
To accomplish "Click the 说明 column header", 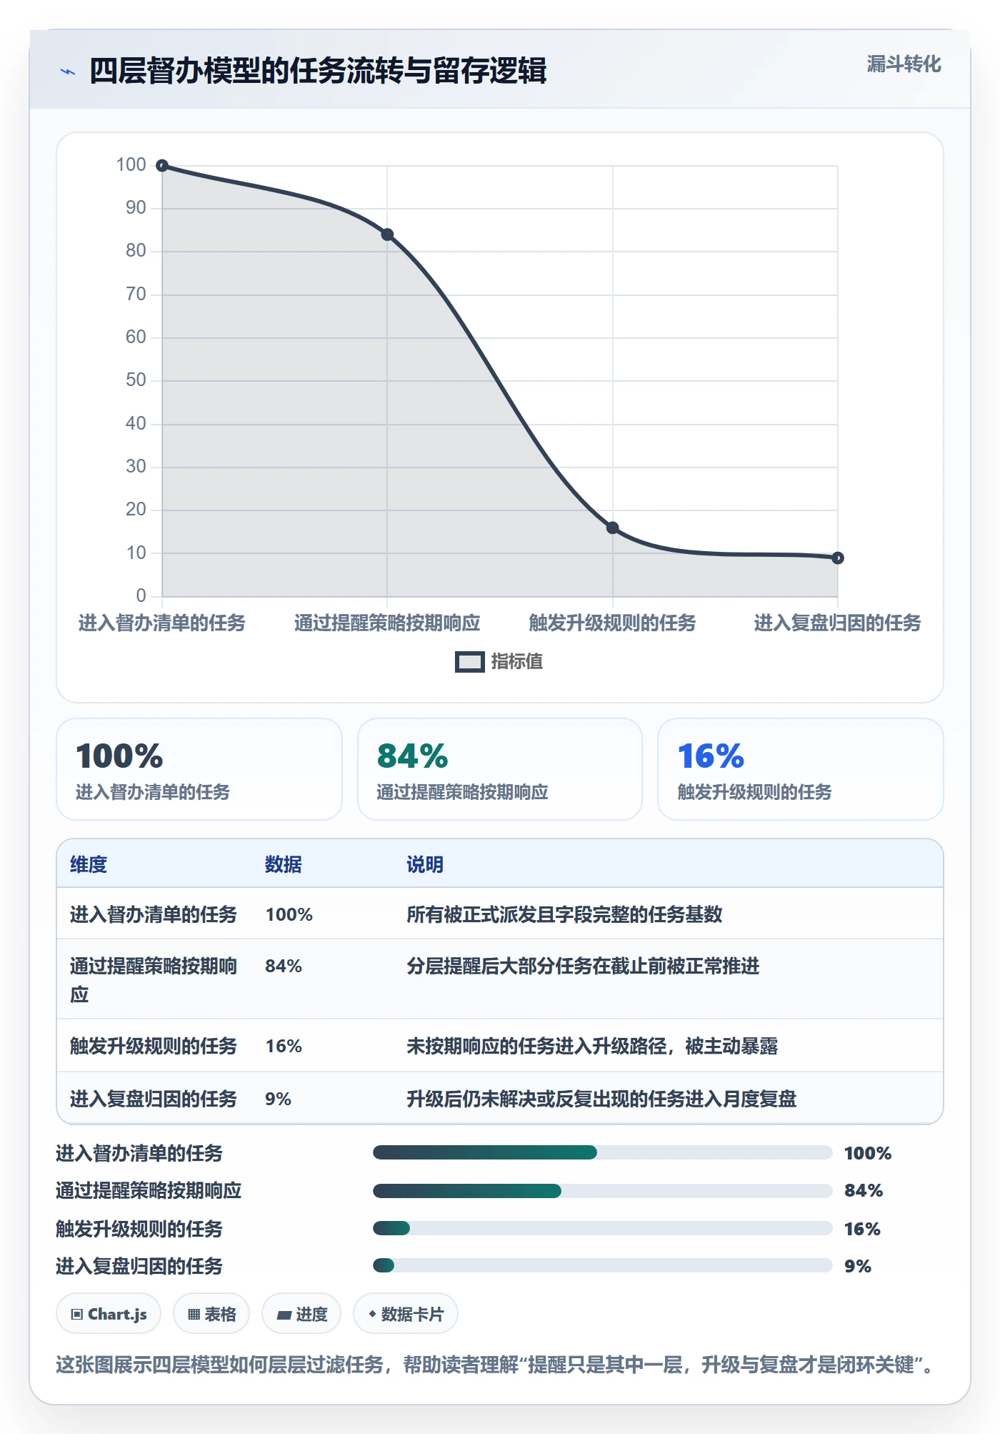I will click(x=425, y=864).
